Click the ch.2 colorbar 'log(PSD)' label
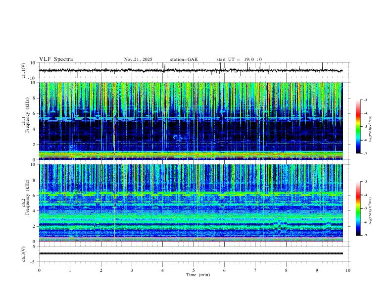This screenshot has height=303, width=392. pos(371,211)
